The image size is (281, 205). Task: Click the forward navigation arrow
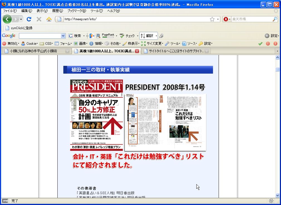(16, 19)
